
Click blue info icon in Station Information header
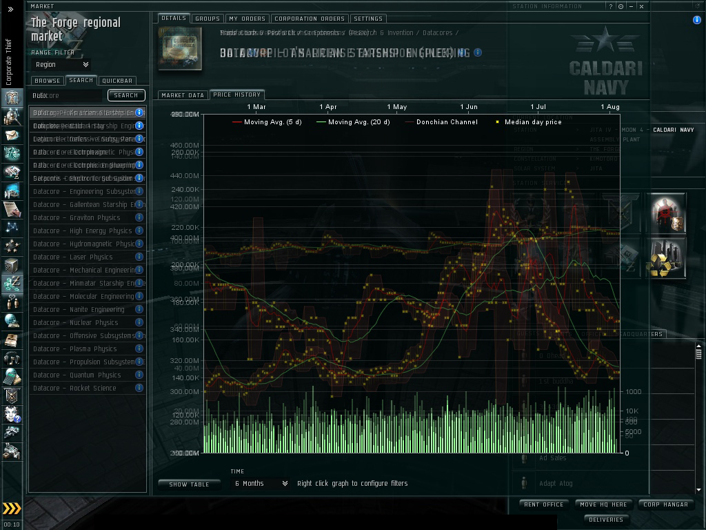[696, 20]
